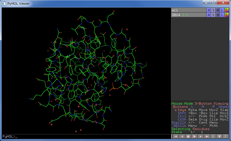Open Action menu for 2BU4
This screenshot has height=141, width=231.
tap(209, 15)
